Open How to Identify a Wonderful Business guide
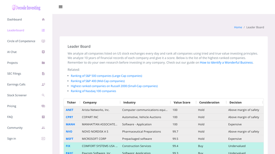The image size is (275, 154). click(x=226, y=62)
